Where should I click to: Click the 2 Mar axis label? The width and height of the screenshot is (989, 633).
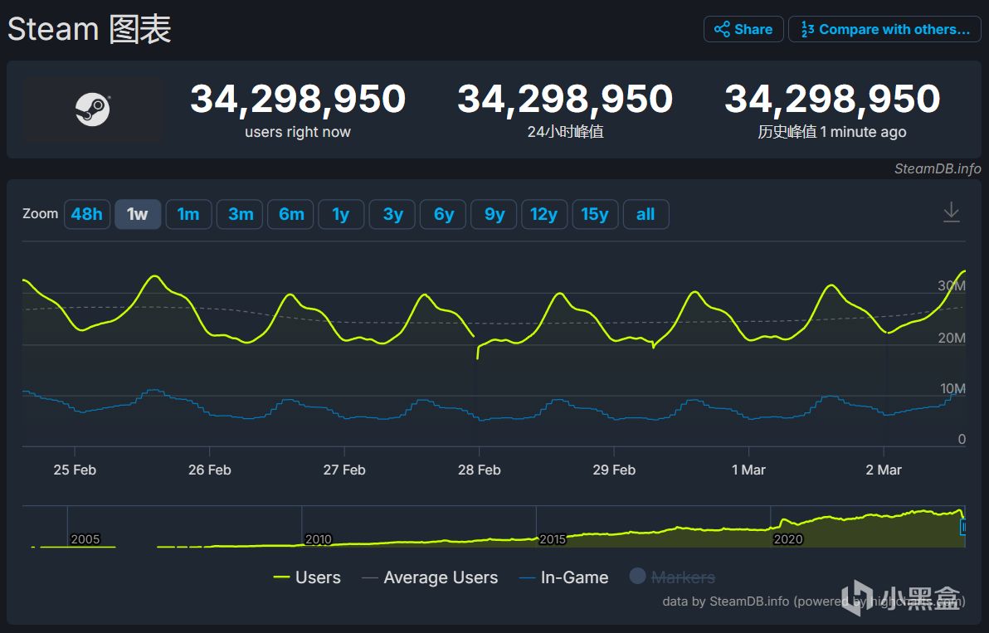point(884,470)
